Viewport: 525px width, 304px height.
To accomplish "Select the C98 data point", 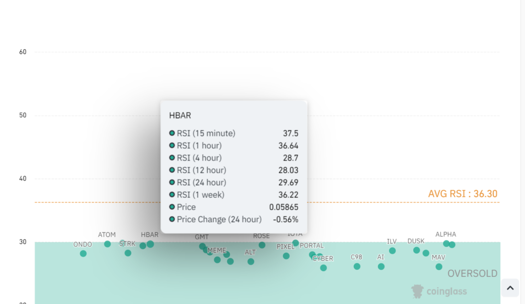I will pyautogui.click(x=357, y=266).
